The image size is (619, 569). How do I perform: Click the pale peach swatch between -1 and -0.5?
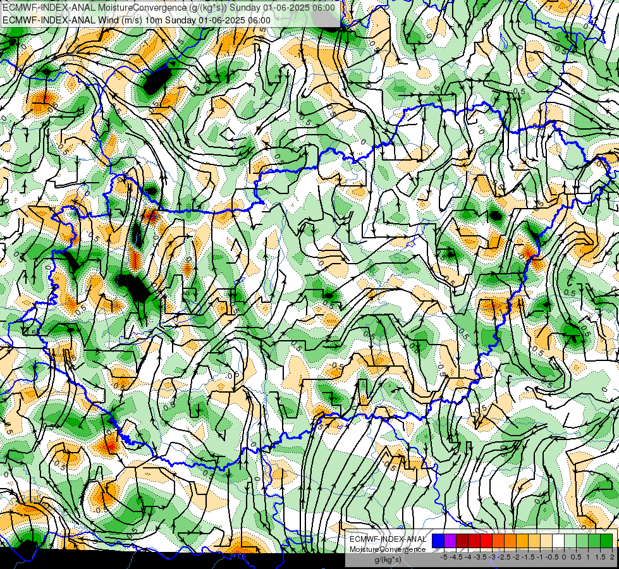point(546,541)
